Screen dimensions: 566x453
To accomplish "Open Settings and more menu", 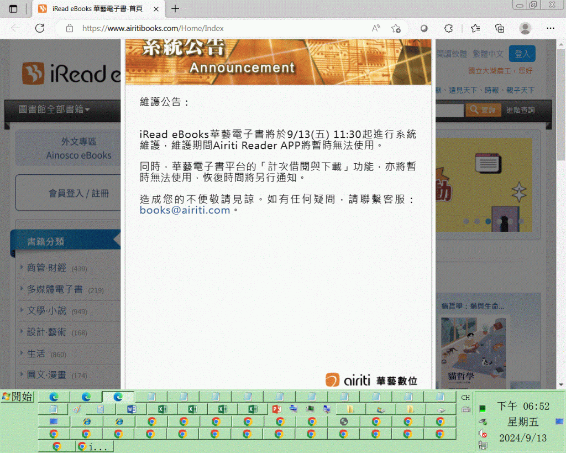I will [x=550, y=28].
